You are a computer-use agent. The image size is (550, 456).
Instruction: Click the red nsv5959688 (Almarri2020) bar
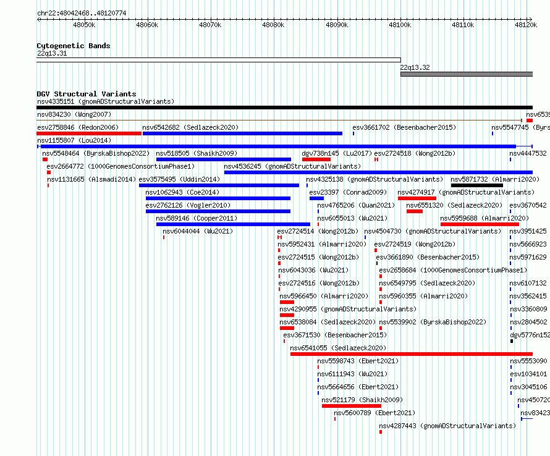[480, 224]
